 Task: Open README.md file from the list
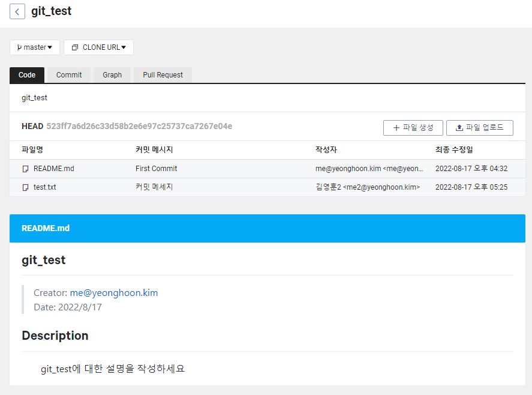(54, 169)
